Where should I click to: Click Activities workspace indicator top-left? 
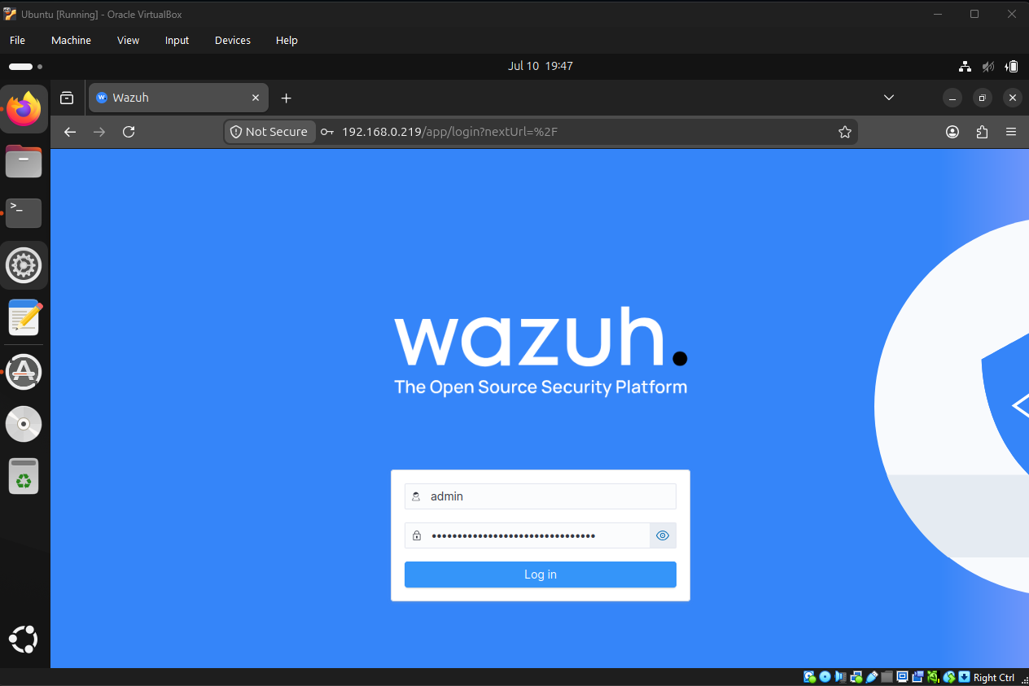(25, 67)
